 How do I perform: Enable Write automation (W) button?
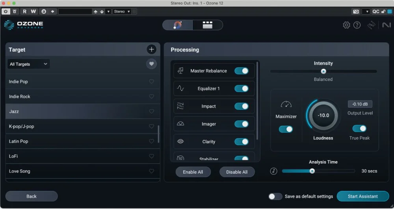pos(33,11)
